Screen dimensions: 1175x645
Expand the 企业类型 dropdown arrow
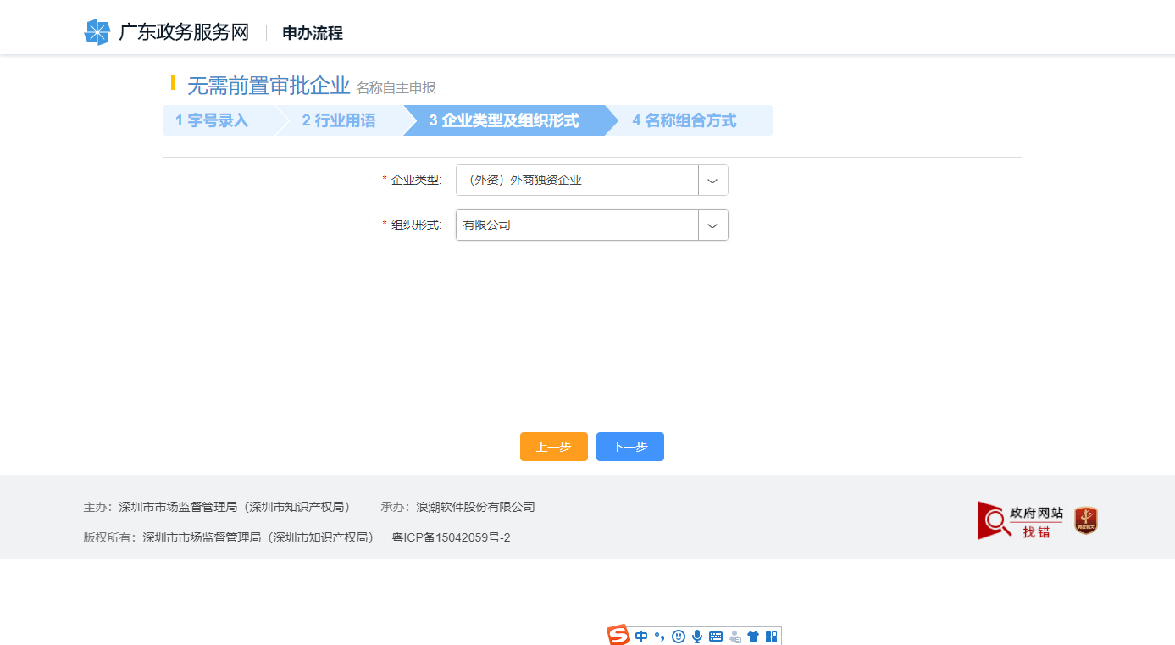pos(712,180)
